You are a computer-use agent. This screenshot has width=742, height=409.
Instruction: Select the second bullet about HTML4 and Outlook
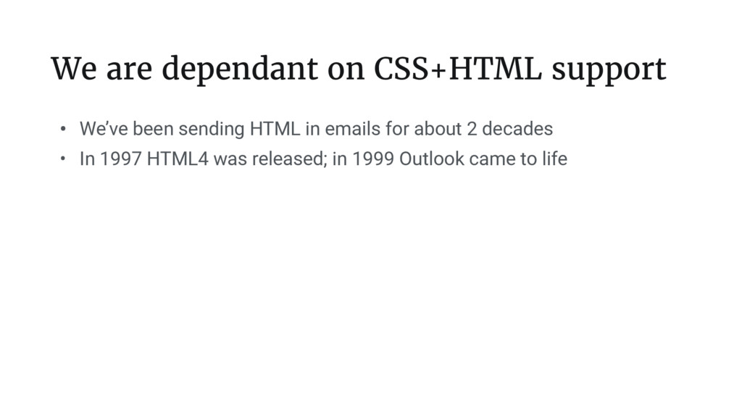click(x=323, y=159)
